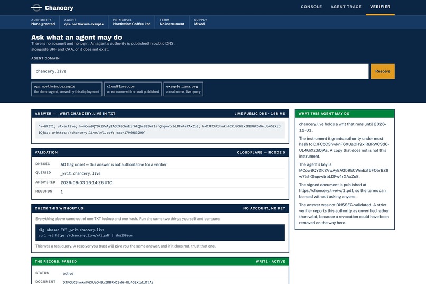Open the Console tab
426x284 pixels.
coord(311,7)
